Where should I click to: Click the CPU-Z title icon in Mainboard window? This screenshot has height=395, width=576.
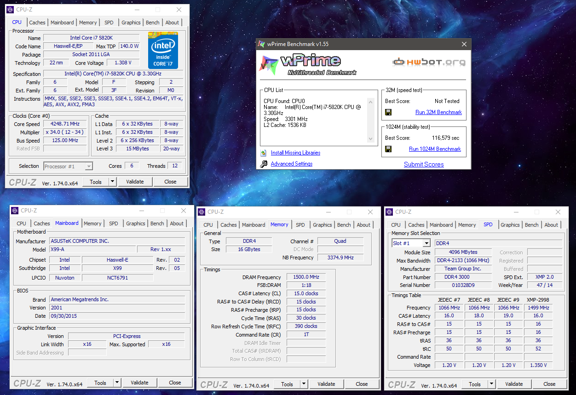coord(15,211)
